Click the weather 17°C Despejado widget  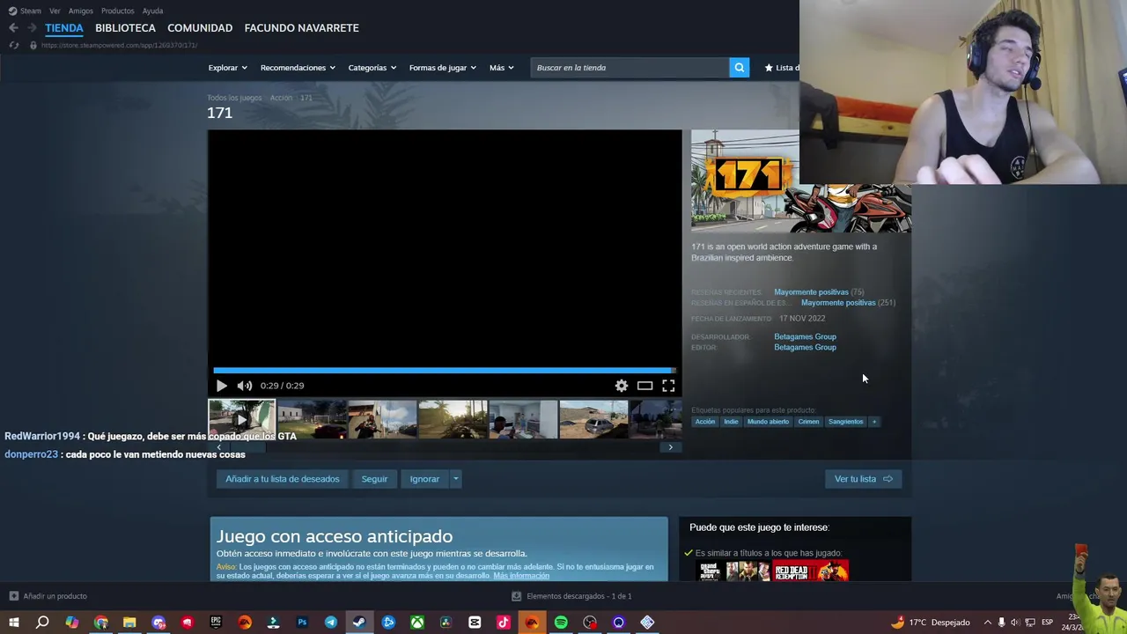[x=931, y=623]
